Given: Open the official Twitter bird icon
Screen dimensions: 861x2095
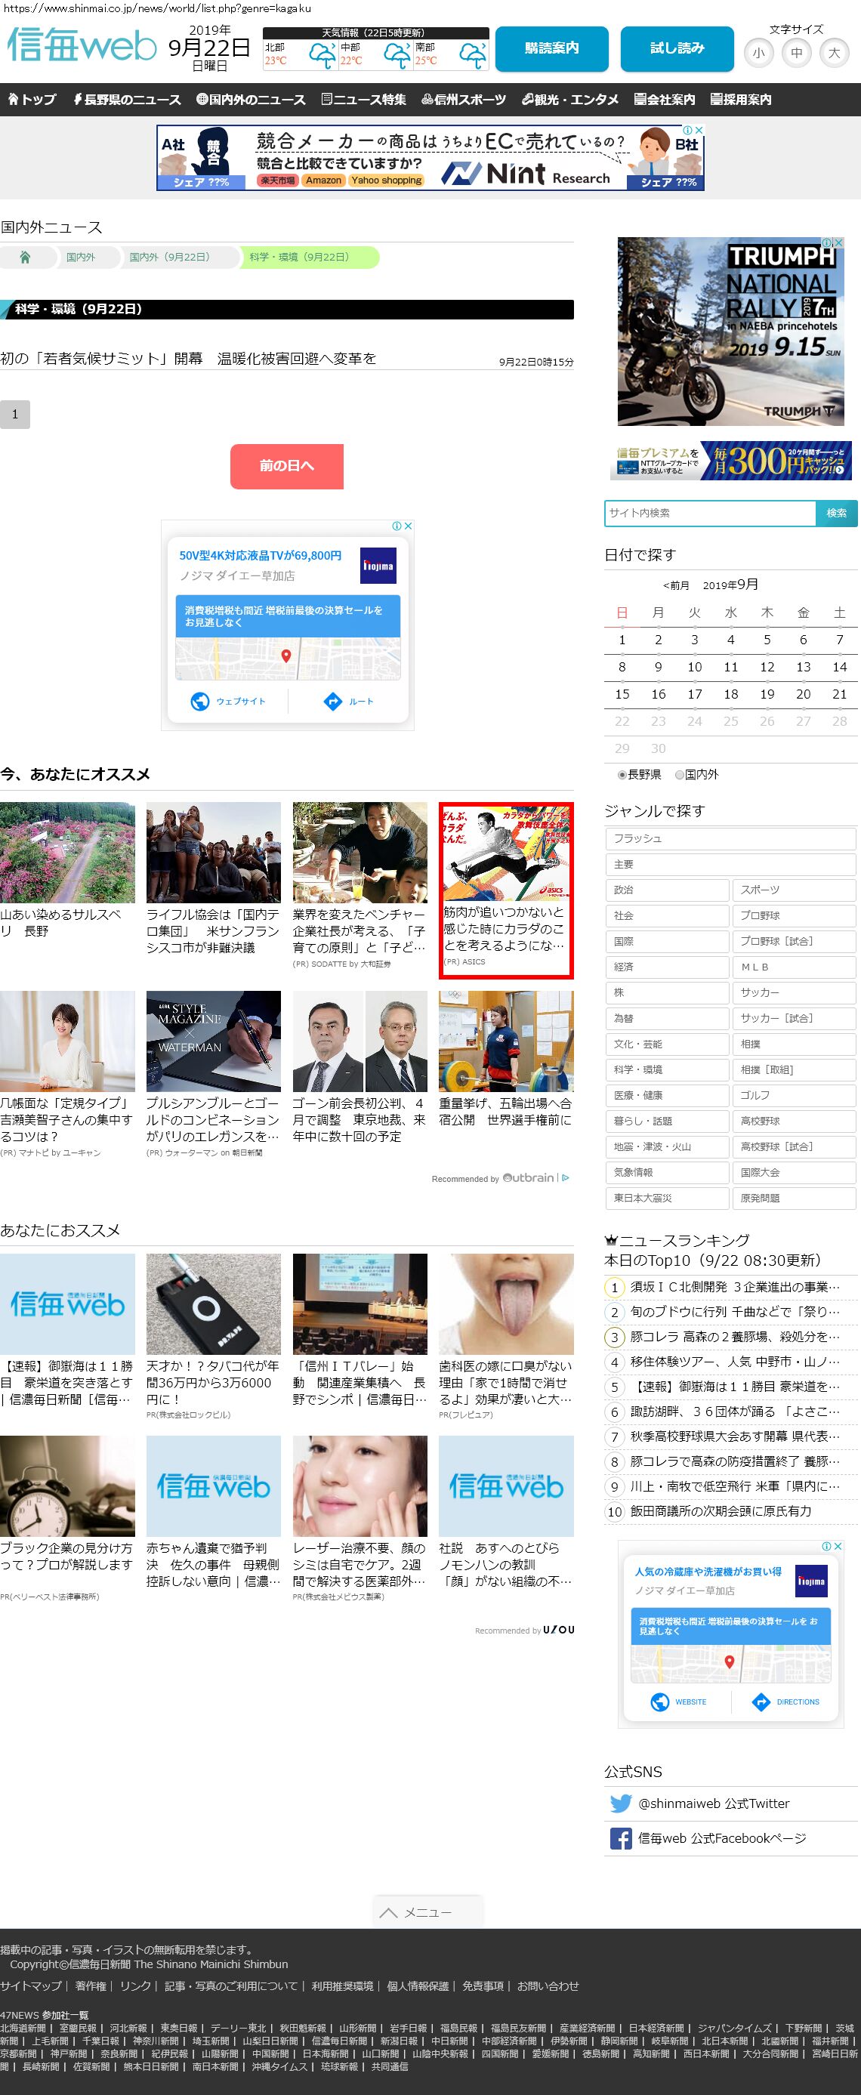Looking at the screenshot, I should [x=620, y=1803].
